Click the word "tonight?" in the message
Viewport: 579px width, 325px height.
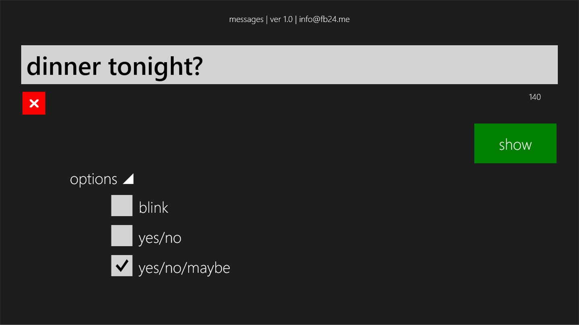(x=155, y=66)
